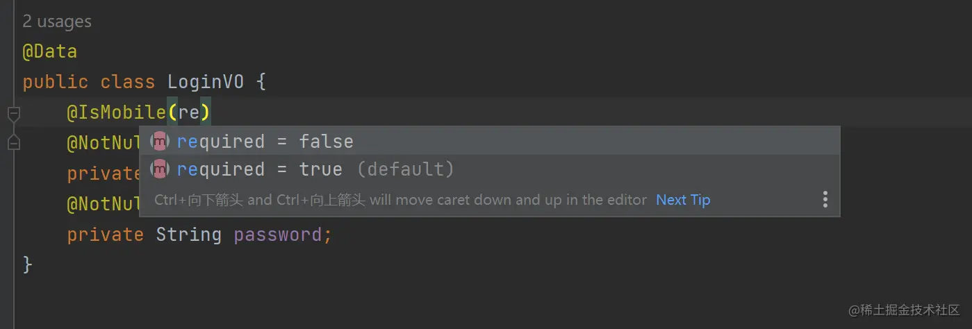
Task: Collapse the fold marker on the @IsMobile line
Action: coord(13,113)
